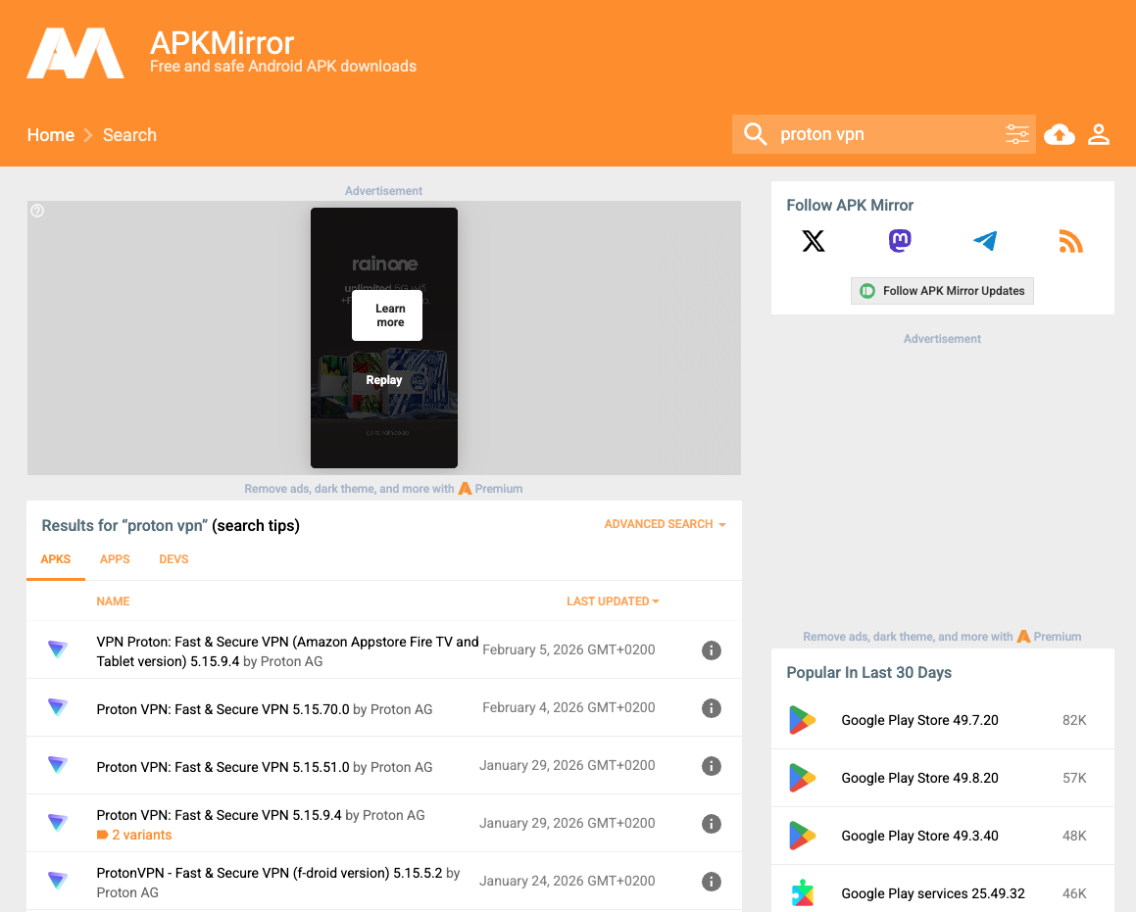Click Google Play Store 49.7.20 icon
Viewport: 1136px width, 912px height.
[802, 720]
